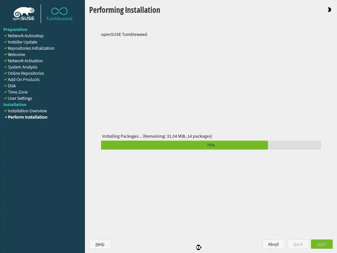Select the Online Repositories step
The height and width of the screenshot is (253, 337).
tap(26, 73)
